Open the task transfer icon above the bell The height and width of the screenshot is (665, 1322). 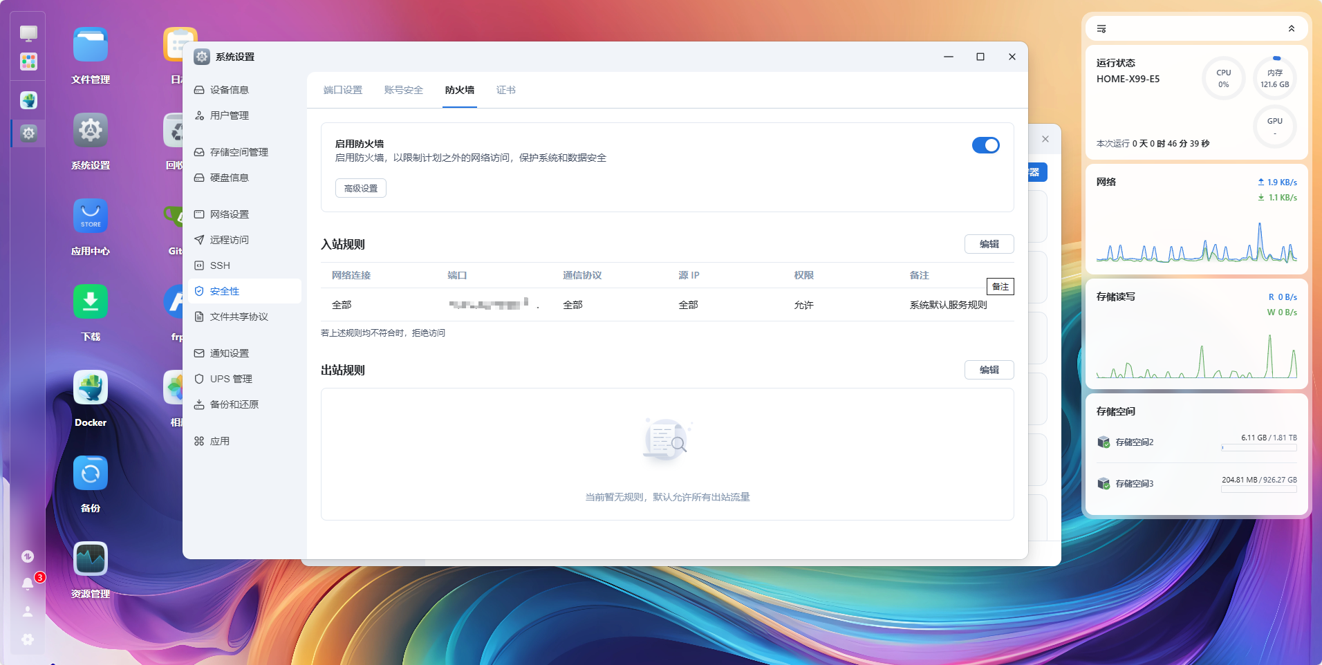click(x=28, y=556)
